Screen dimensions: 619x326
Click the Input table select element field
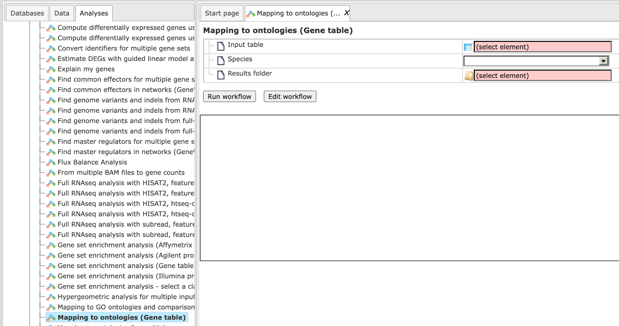[542, 47]
